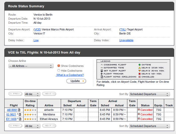Click the Cancelled legend icon

[139, 77]
